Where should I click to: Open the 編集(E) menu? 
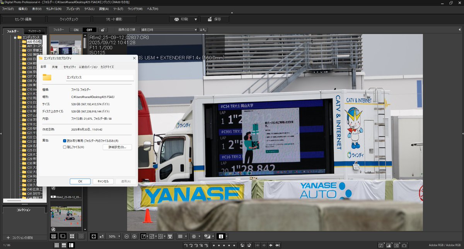23,8
